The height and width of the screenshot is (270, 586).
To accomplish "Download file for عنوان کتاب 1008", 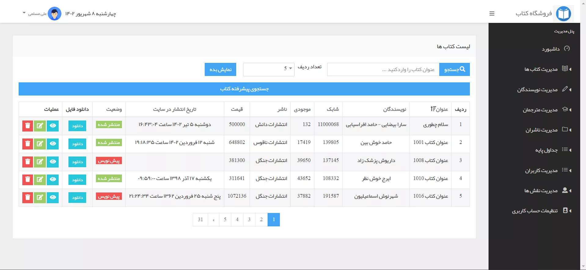I will click(x=77, y=162).
